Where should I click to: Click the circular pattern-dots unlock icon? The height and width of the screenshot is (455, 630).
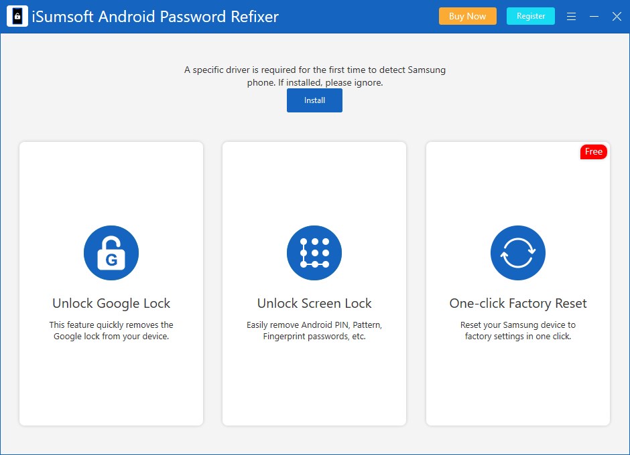coord(314,253)
